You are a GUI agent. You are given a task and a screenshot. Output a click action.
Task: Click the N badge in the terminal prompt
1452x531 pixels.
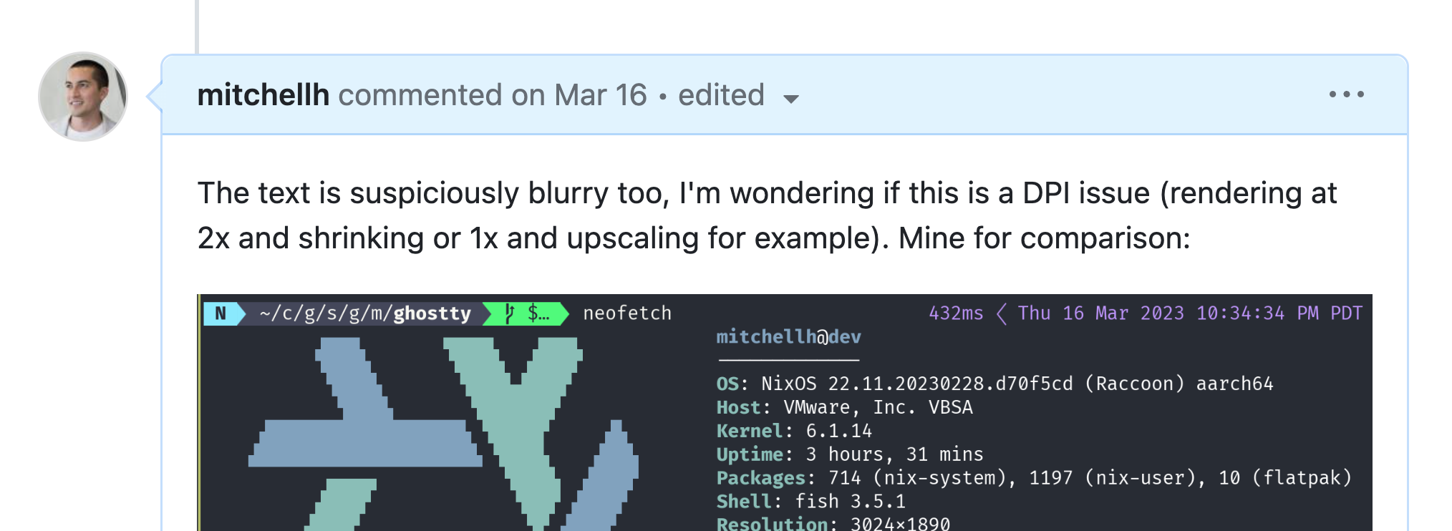coord(221,313)
